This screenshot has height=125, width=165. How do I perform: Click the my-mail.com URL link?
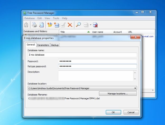click(148, 36)
